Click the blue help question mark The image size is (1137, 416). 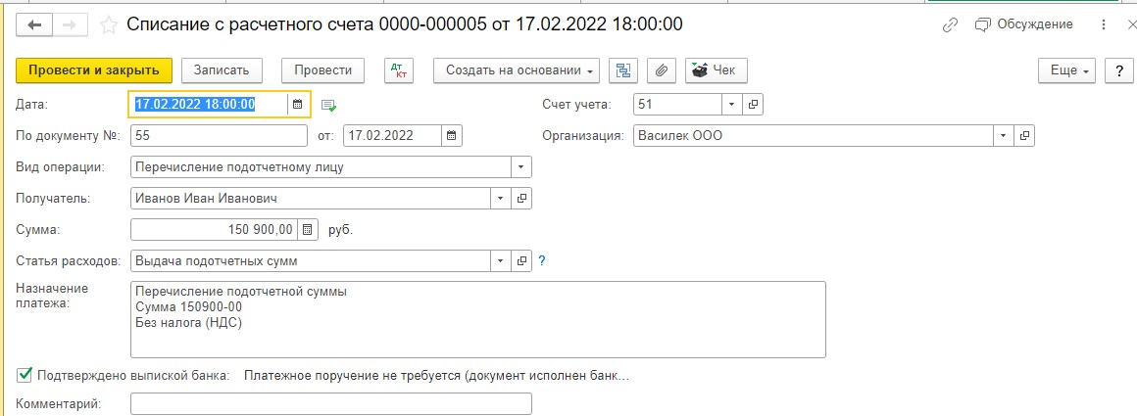[542, 261]
